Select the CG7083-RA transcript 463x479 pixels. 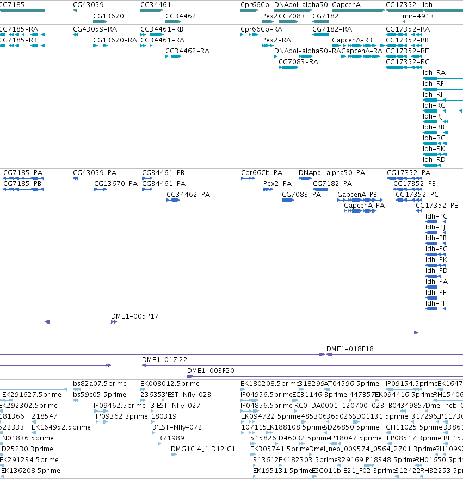[288, 67]
